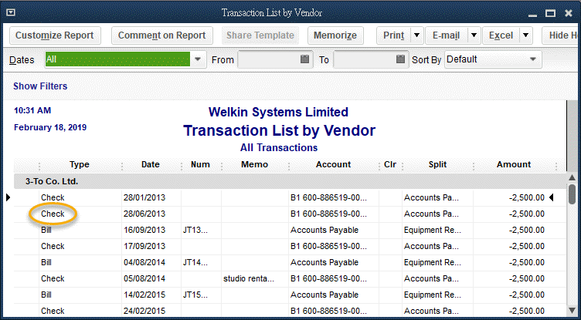Click the Hide Header button
This screenshot has width=581, height=320.
pos(561,35)
